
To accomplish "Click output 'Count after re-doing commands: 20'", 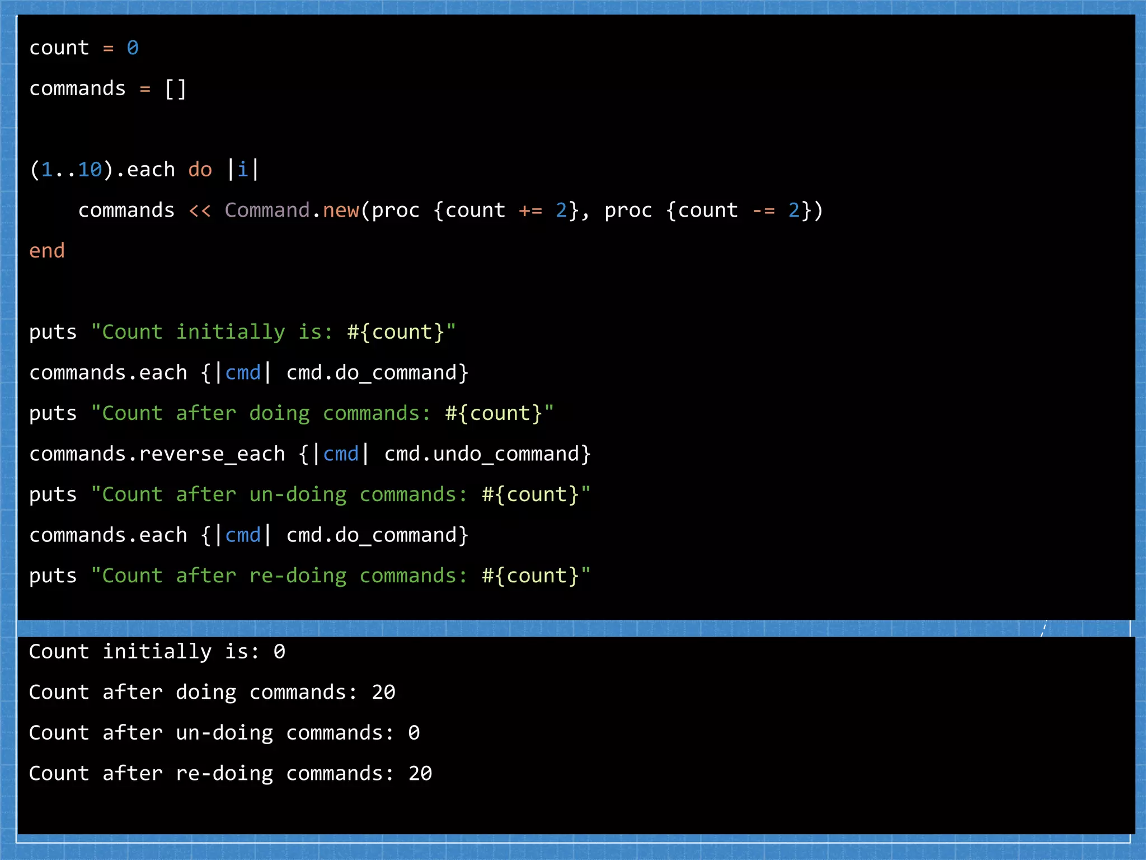I will 231,774.
